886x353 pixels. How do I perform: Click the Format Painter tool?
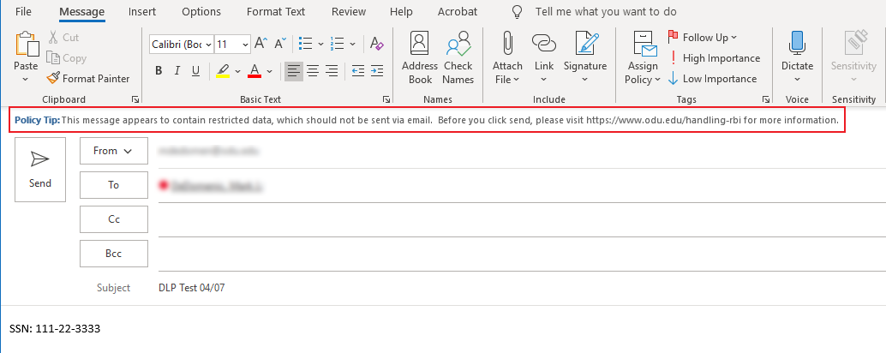point(88,79)
